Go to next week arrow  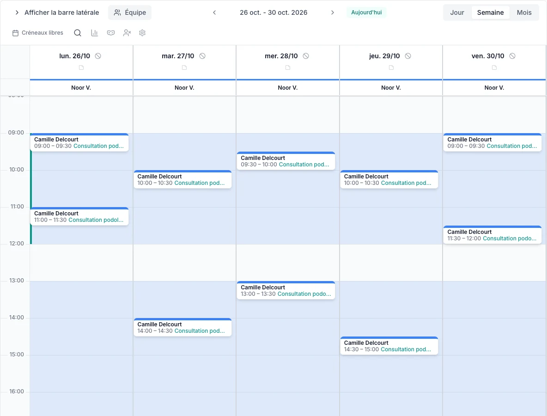(333, 12)
